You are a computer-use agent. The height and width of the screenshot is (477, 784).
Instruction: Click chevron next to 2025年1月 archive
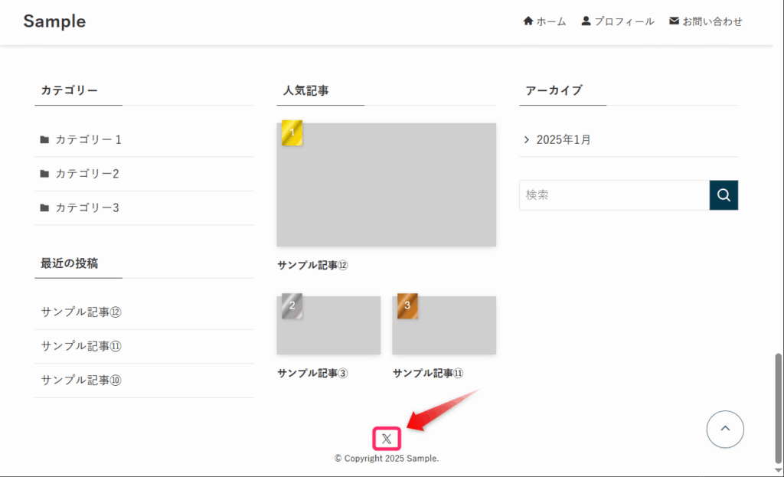[527, 140]
